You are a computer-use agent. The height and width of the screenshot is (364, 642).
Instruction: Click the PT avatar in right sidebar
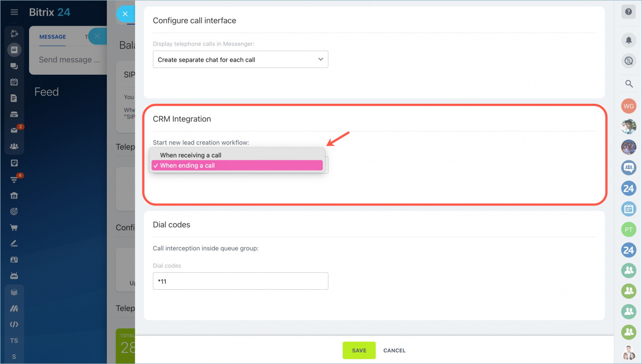coord(628,230)
